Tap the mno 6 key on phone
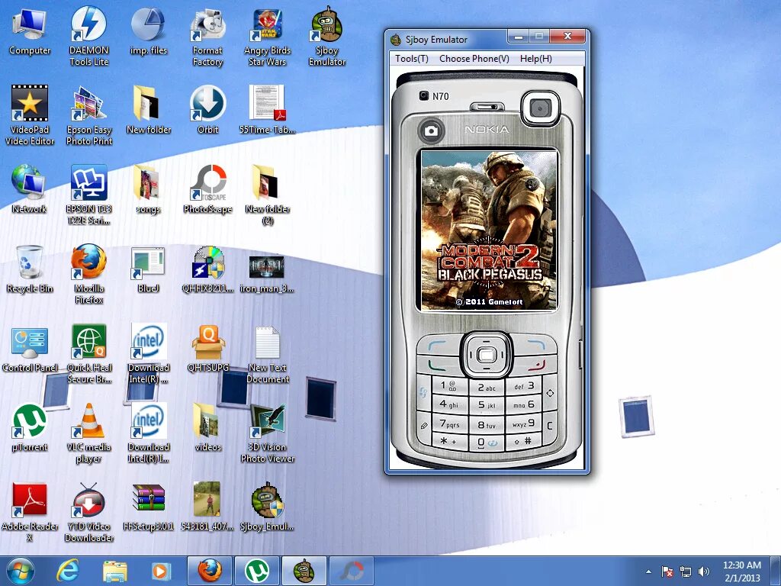Viewport: 781px width, 586px height. pos(523,404)
